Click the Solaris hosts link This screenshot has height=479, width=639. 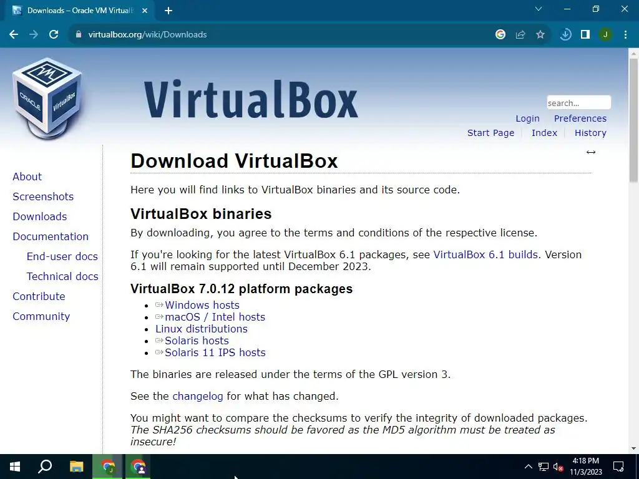tap(197, 341)
